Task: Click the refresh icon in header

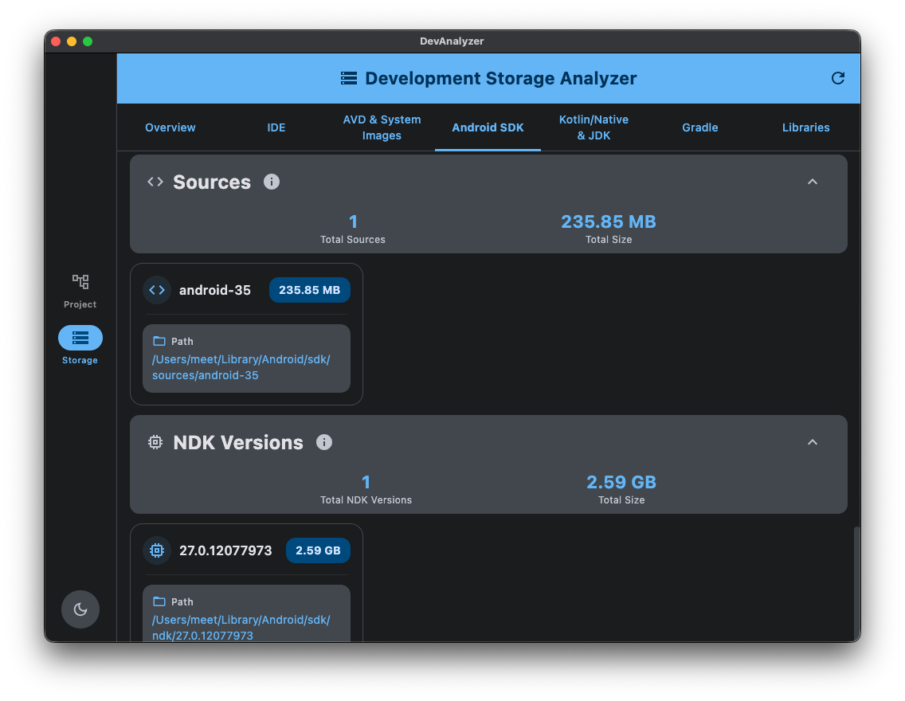Action: (837, 79)
